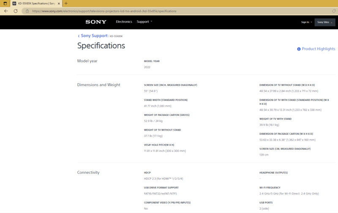Click the Headphone Output(s) heading
Screen dimensions: 338x213
273,173
